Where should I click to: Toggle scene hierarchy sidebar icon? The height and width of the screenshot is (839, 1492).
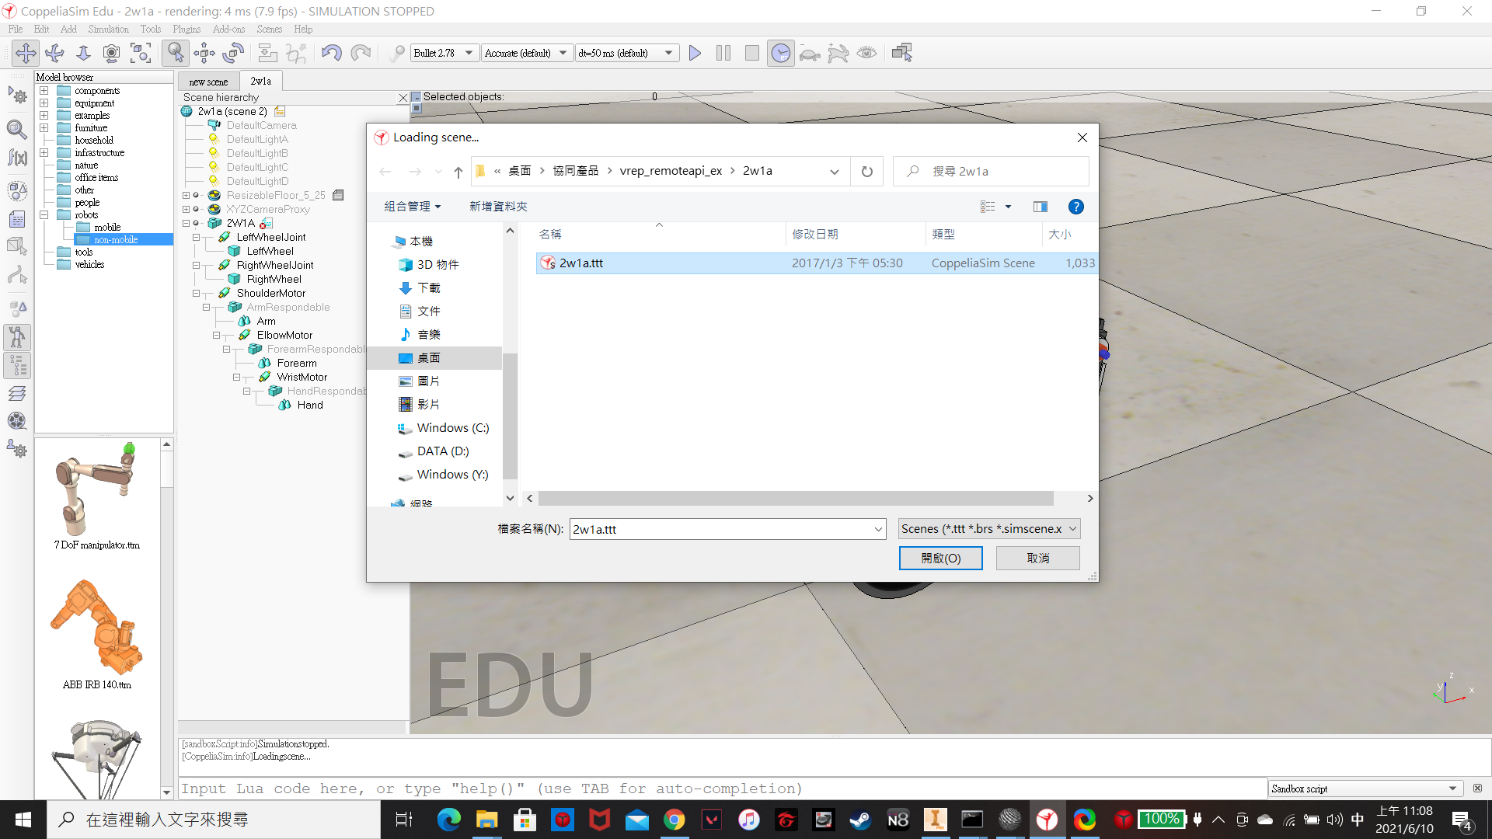pos(17,365)
